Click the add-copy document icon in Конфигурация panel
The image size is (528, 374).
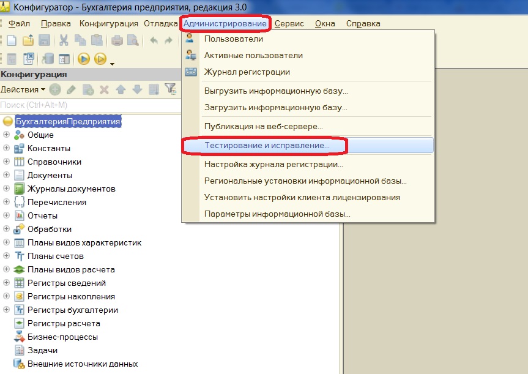(x=88, y=89)
